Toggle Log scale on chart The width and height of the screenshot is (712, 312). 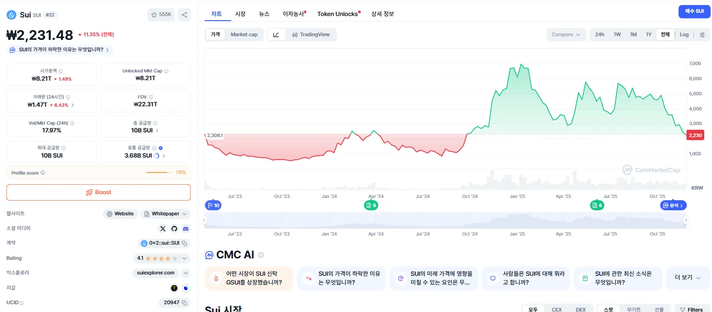[x=684, y=35]
